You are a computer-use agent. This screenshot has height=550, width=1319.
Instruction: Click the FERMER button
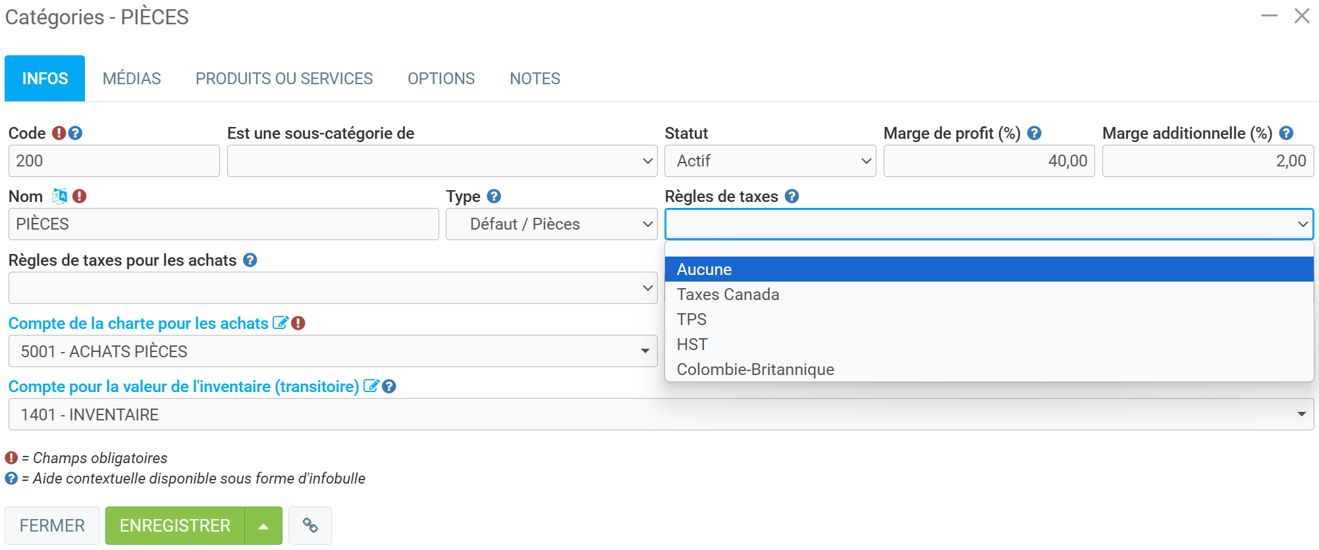(x=52, y=525)
